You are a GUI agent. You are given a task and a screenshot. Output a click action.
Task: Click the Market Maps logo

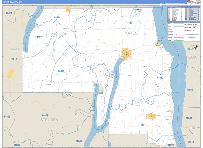coord(191,2)
